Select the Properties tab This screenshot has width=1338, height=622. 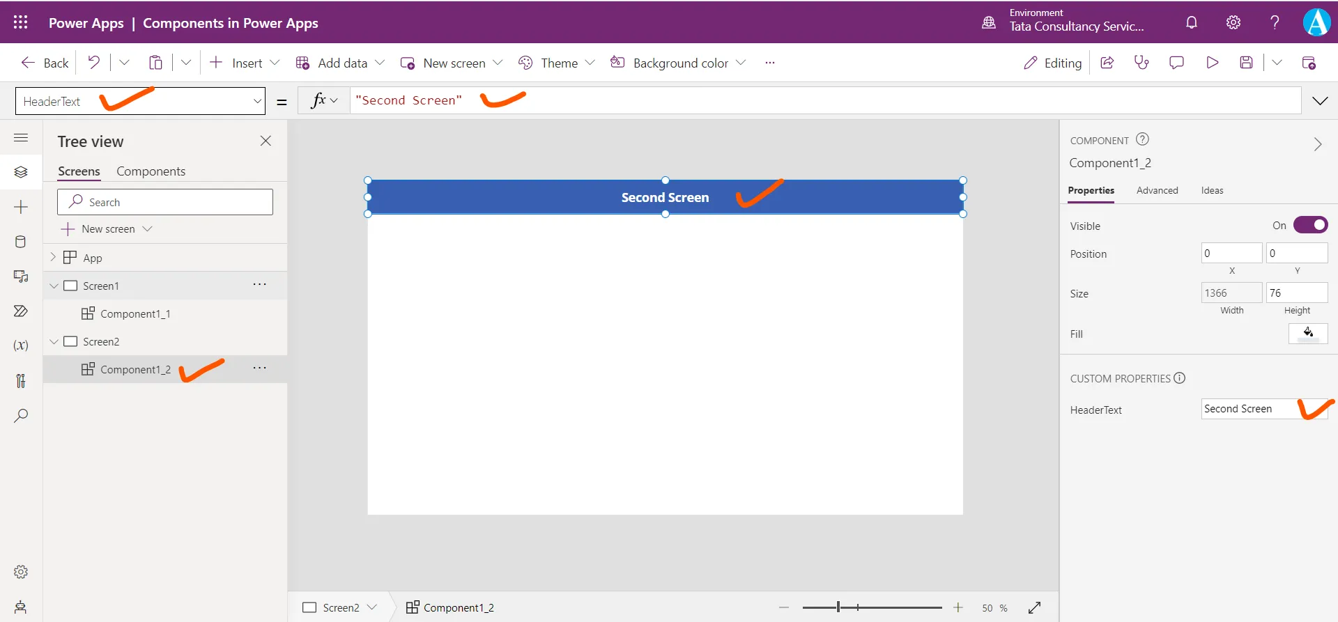click(x=1091, y=190)
